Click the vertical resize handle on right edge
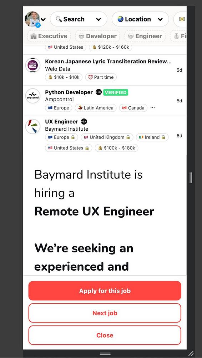The width and height of the screenshot is (202, 358). point(191,178)
